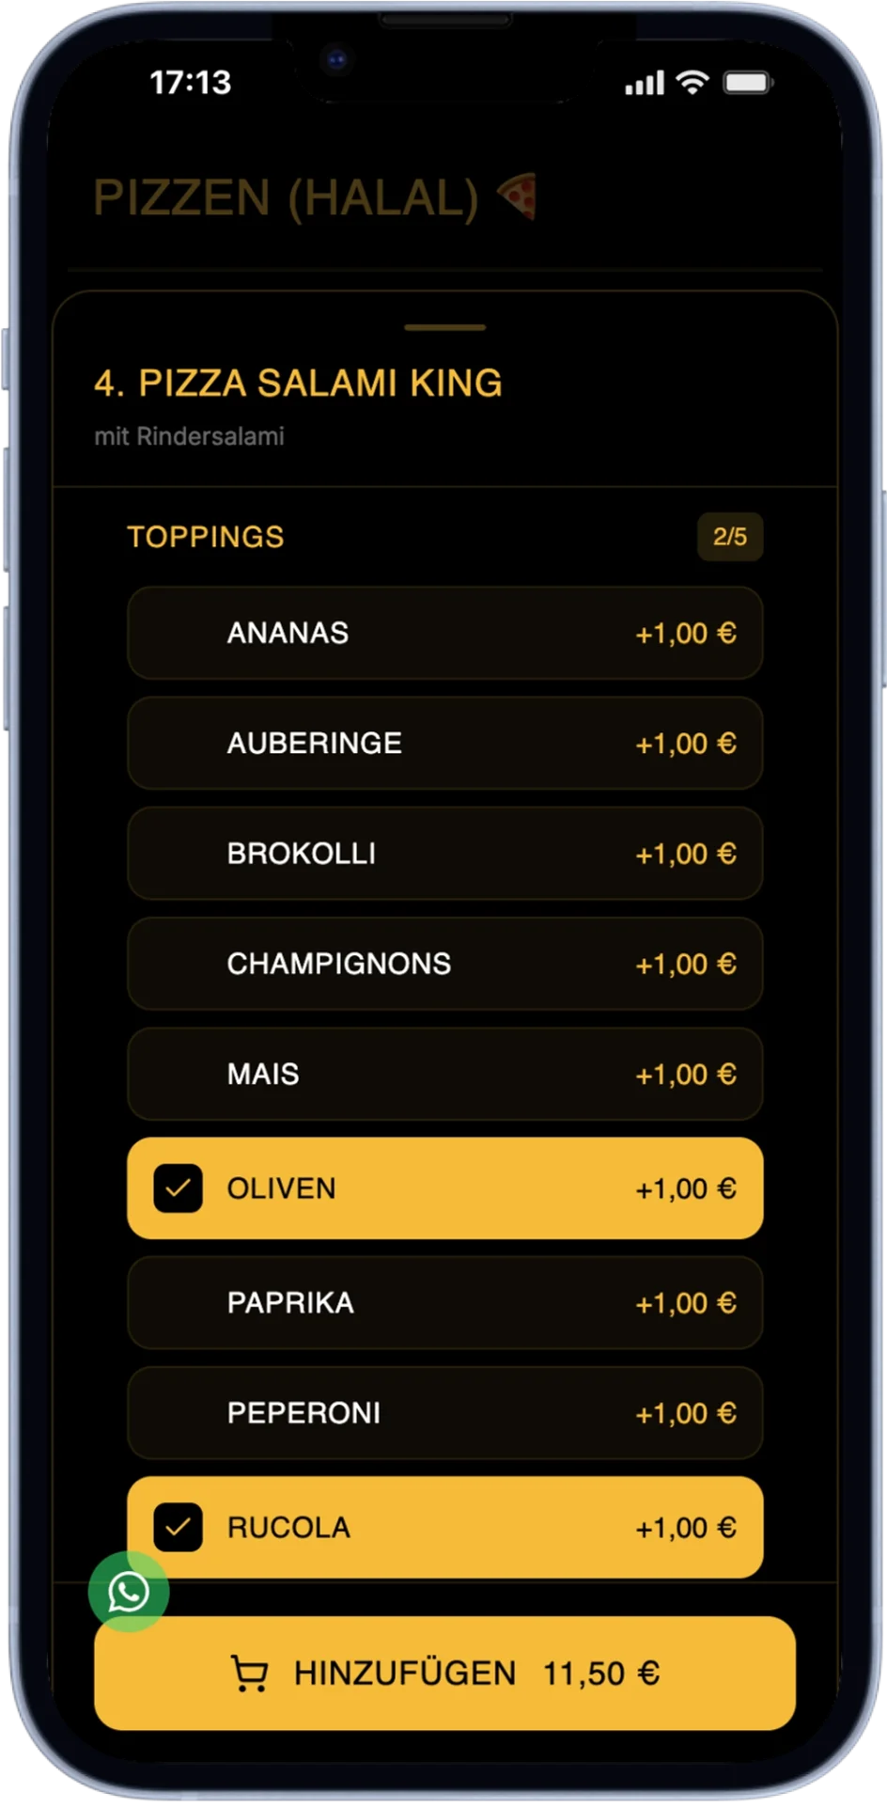Tap the Toppings section label
Viewport: 887px width, 1807px height.
pos(205,537)
